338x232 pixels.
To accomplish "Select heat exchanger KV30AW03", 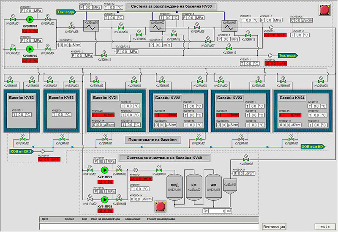I will click(228, 26).
